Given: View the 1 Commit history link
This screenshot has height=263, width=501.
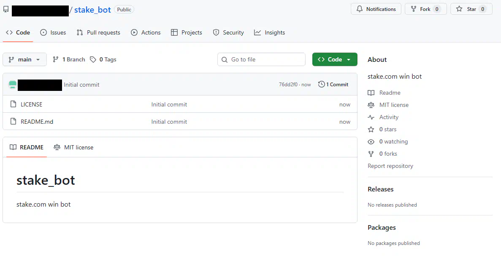Looking at the screenshot, I should 333,85.
